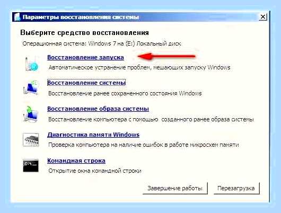Image resolution: width=281 pixels, height=213 pixels.
Task: Click description about созданного ранее образа системы
Action: point(151,120)
